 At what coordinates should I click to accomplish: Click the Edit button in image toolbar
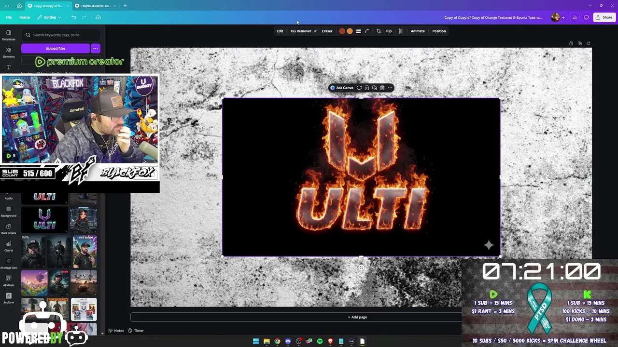(x=280, y=31)
